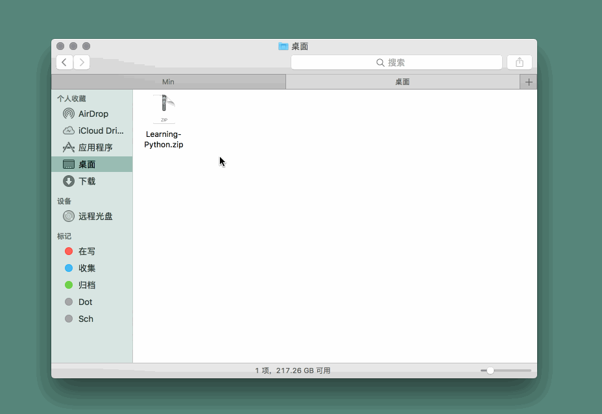
Task: Select the Learning-Python.zip file icon
Action: [x=164, y=109]
